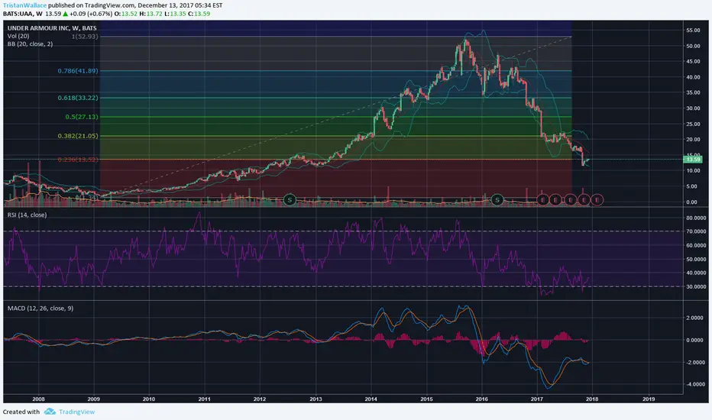Click the 2012 label on the time axis
Viewport: 712px width, 420px height.
[260, 399]
